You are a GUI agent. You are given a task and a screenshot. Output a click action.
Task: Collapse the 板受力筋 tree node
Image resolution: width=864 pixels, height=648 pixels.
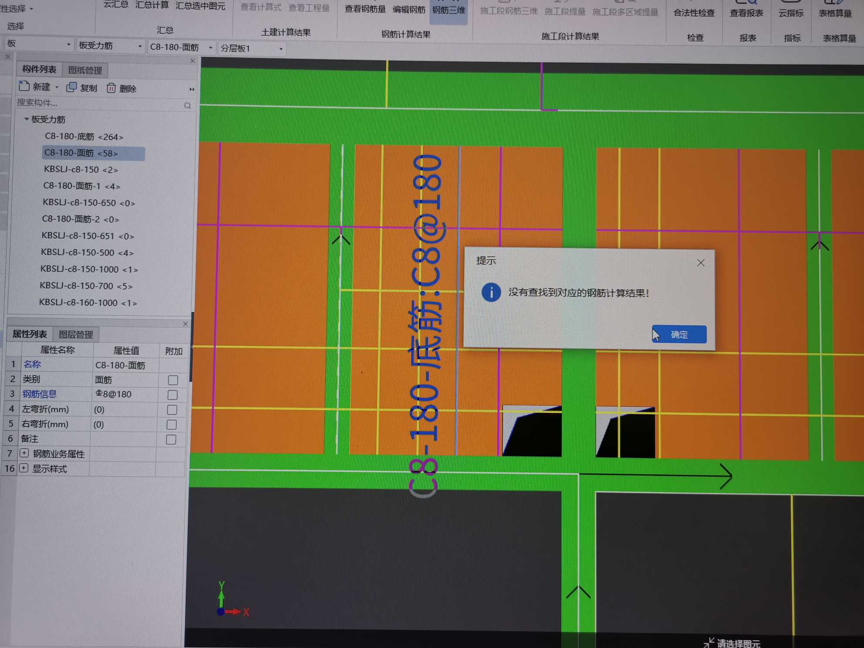click(x=27, y=119)
